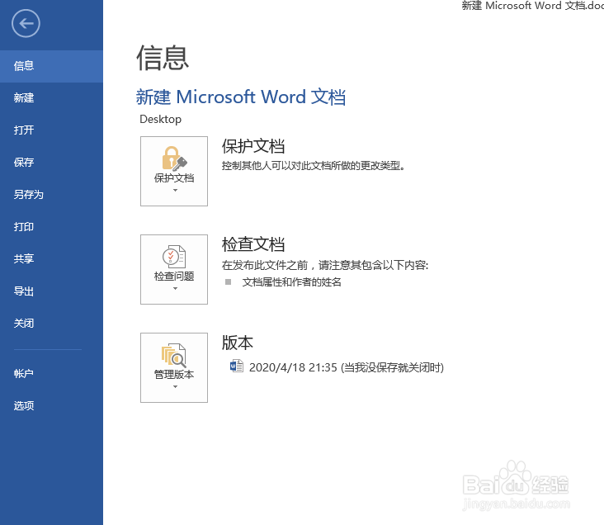This screenshot has height=525, width=604.
Task: Click the 检查文档 heading
Action: [253, 244]
